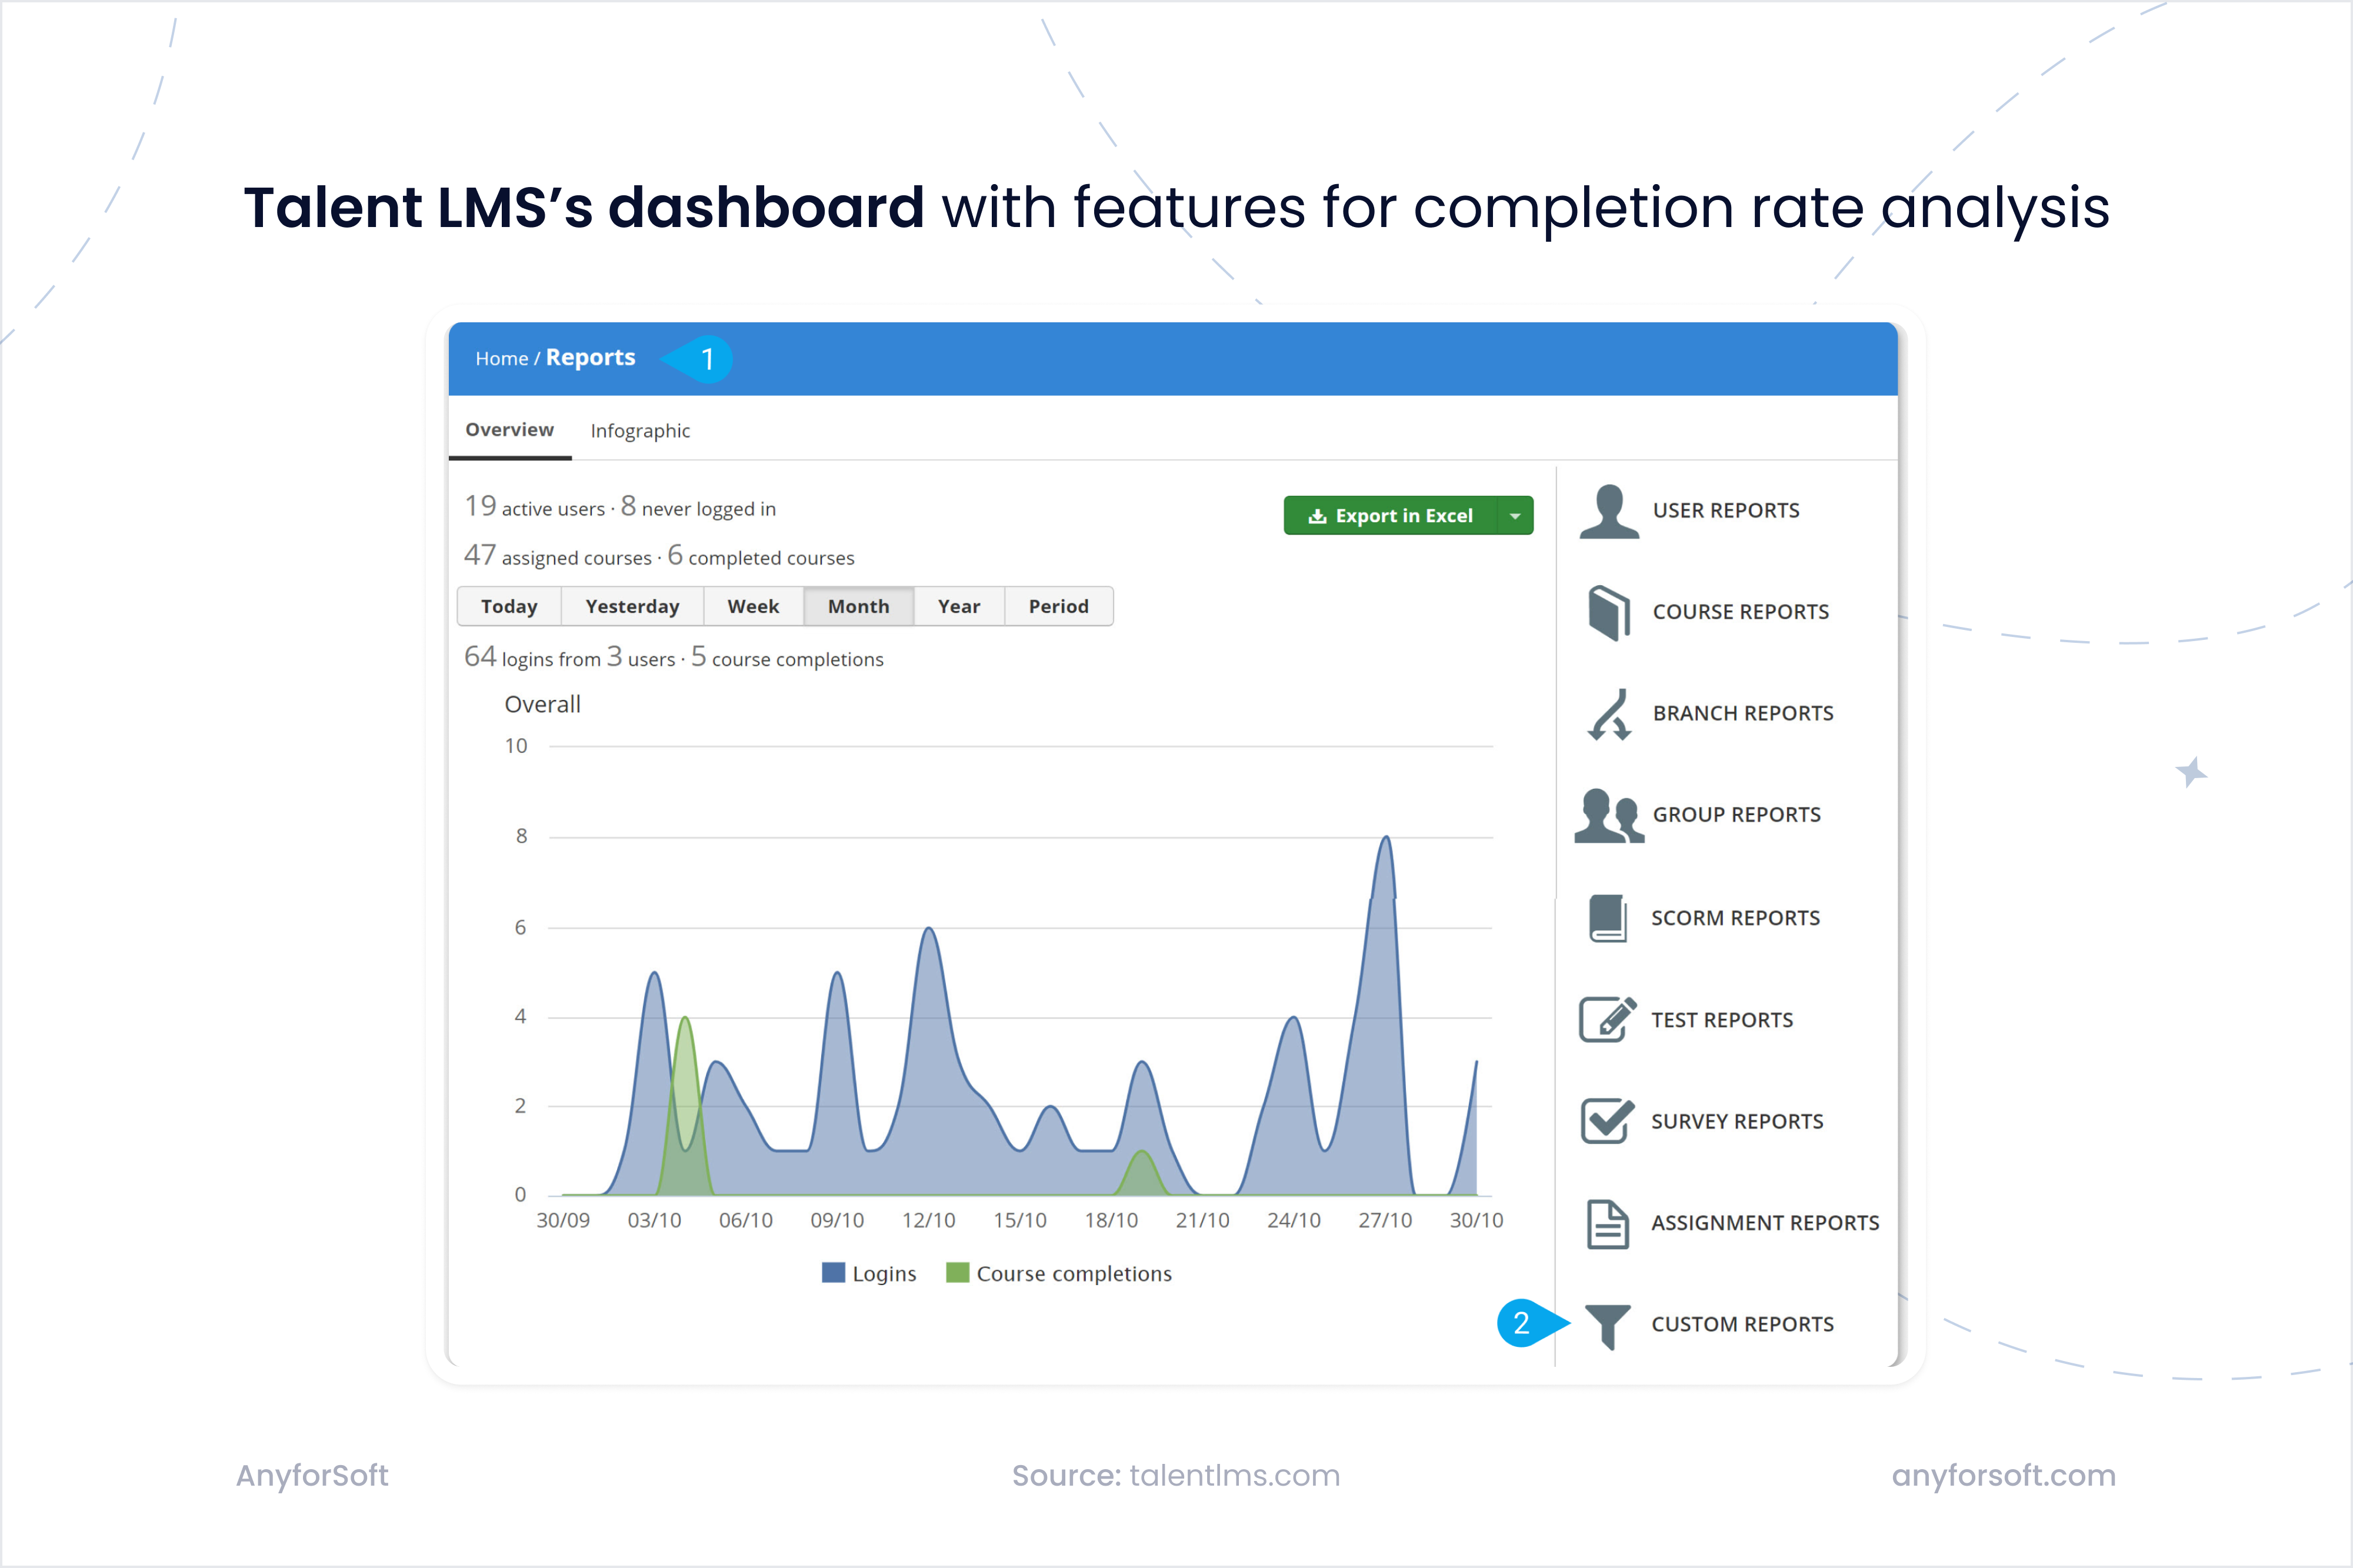Click the AnyforSoft footer brand text
Viewport: 2353px width, 1568px height.
coord(312,1477)
